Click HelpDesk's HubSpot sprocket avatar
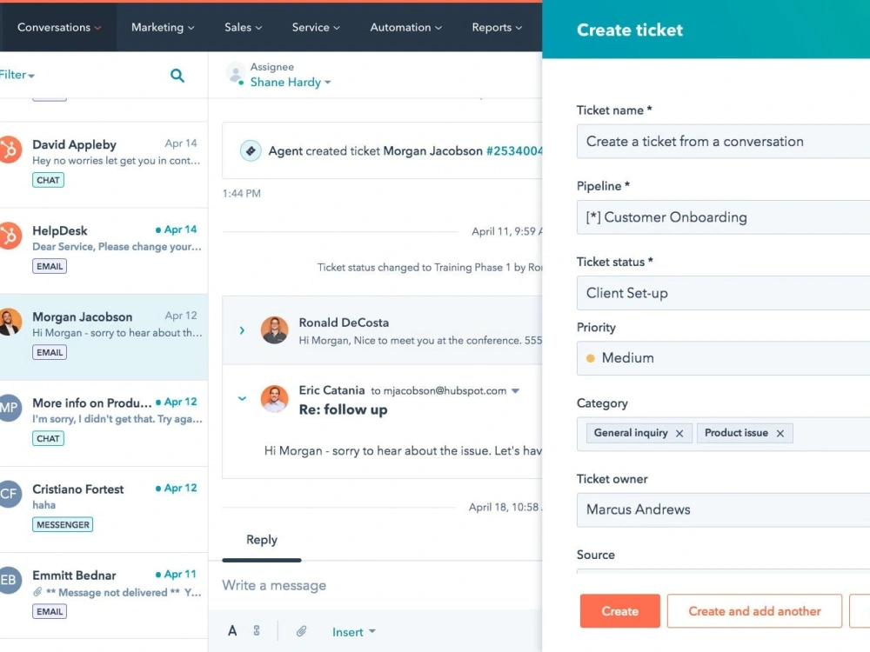The width and height of the screenshot is (870, 652). [x=10, y=236]
